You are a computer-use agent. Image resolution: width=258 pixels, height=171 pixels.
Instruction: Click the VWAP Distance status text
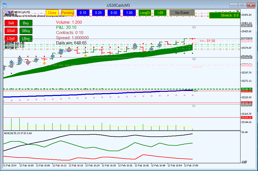click(34, 16)
